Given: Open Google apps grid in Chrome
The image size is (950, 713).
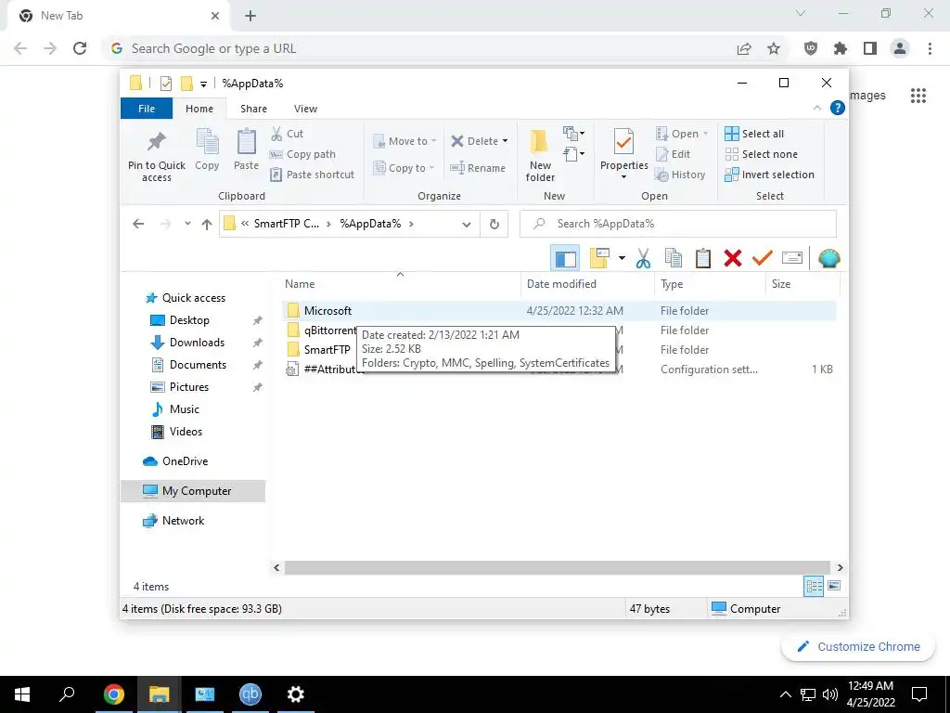Looking at the screenshot, I should tap(918, 96).
